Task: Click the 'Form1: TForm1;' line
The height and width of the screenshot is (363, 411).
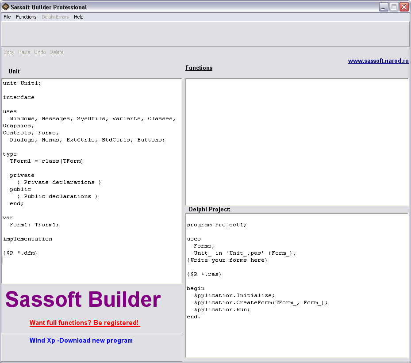Action: point(35,225)
